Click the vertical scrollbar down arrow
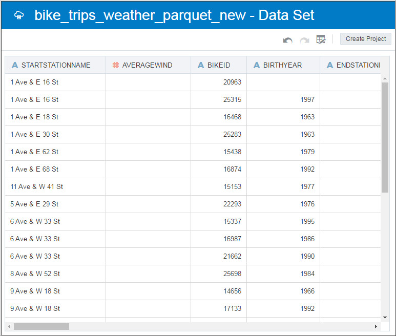This screenshot has height=336, width=396. [385, 318]
